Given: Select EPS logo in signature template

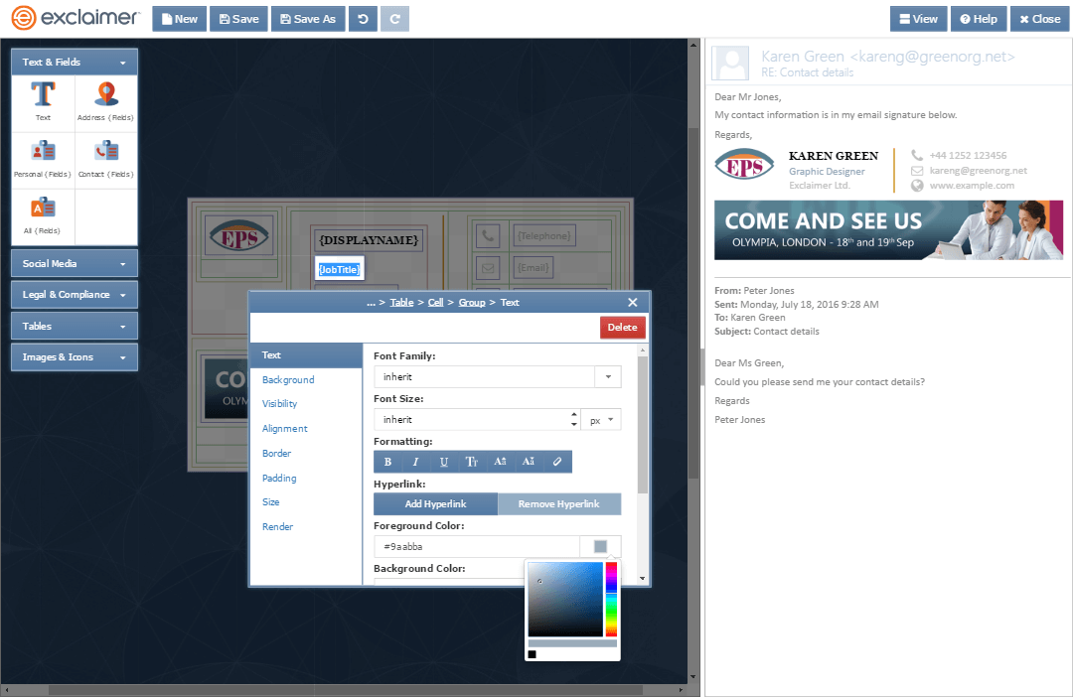Looking at the screenshot, I should (x=238, y=236).
